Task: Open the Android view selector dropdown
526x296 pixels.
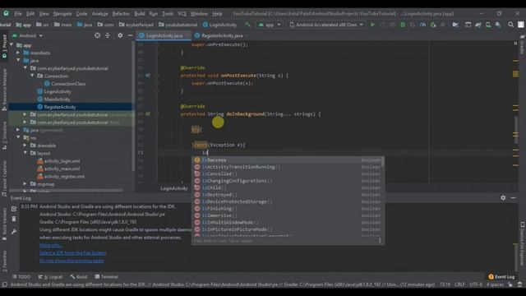Action: 27,35
